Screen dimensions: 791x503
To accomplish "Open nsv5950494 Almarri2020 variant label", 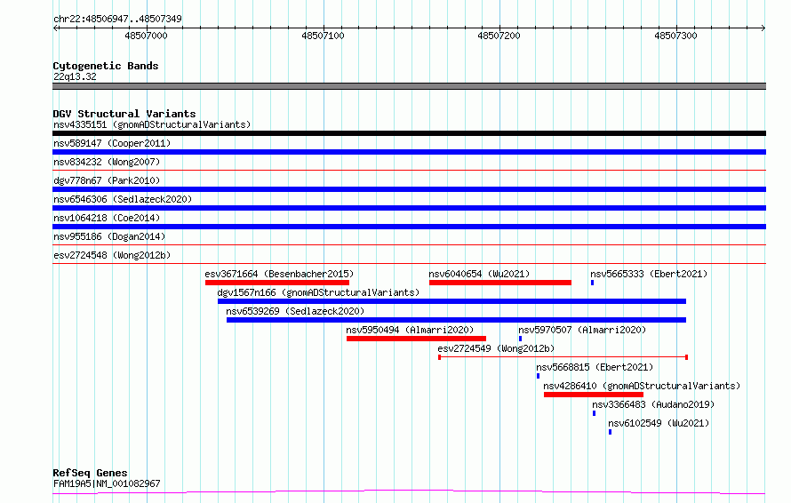I will tap(410, 330).
